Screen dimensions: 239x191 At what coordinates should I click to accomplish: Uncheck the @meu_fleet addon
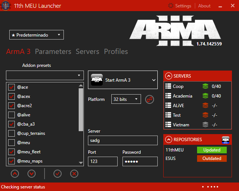pyautogui.click(x=12, y=152)
